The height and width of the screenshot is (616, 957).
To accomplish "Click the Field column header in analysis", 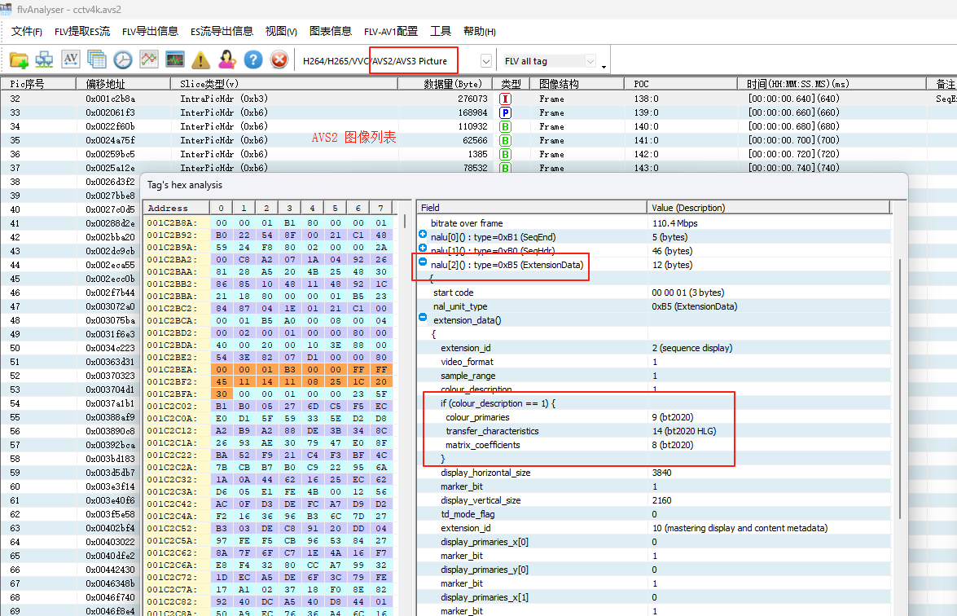I will [x=532, y=208].
